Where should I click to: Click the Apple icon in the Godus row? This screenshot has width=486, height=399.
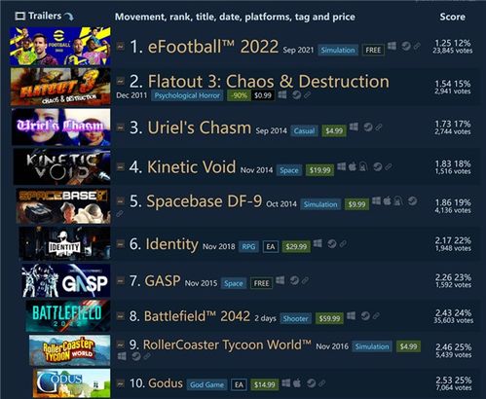click(x=297, y=383)
